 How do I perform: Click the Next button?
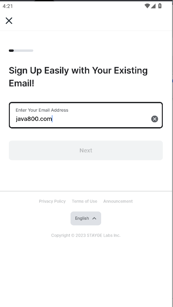pos(86,150)
